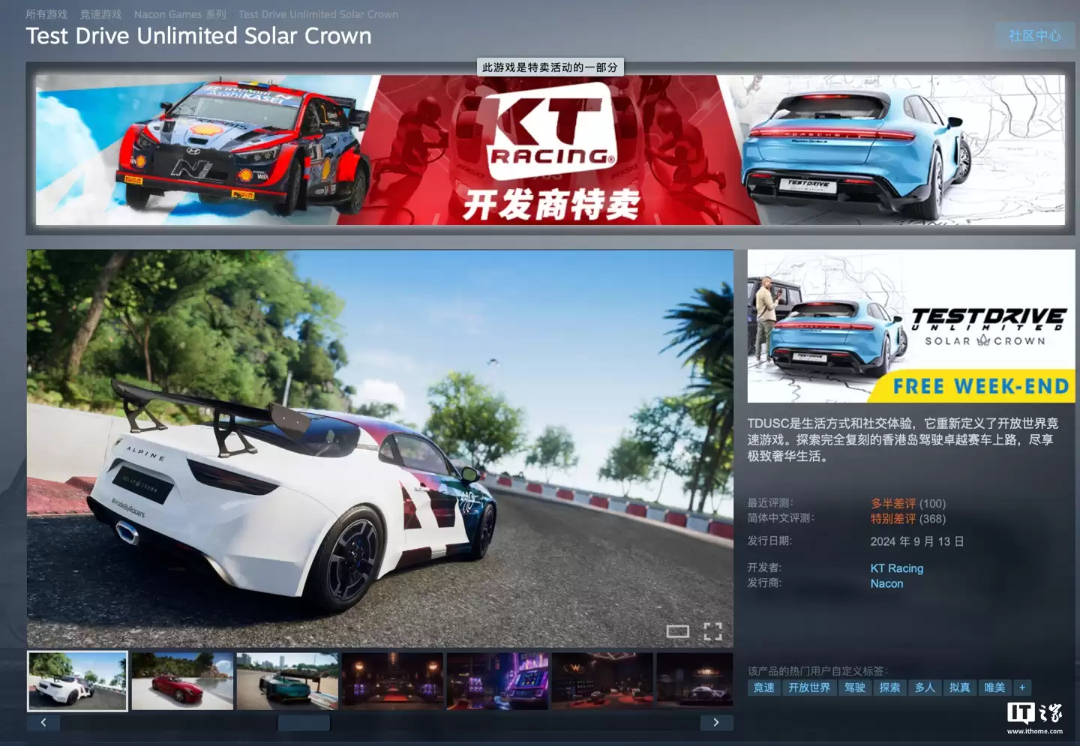Open the 社区中心 page
The width and height of the screenshot is (1080, 746).
tap(1033, 35)
